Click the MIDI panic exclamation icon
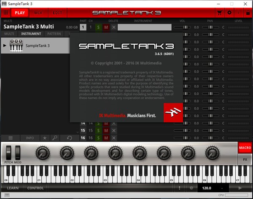This screenshot has height=199, width=253. (180, 188)
